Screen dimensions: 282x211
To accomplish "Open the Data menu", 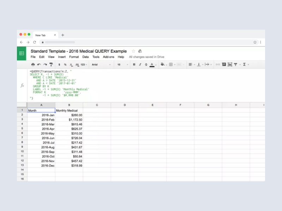I will (86, 57).
